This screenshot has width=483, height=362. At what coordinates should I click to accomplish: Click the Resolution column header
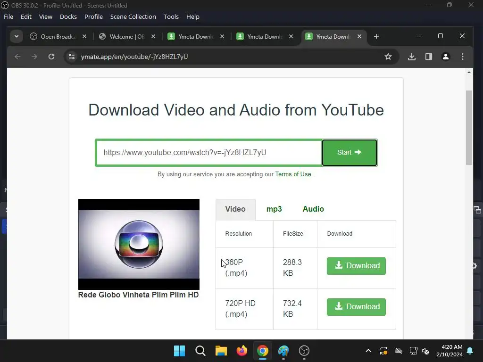(238, 234)
